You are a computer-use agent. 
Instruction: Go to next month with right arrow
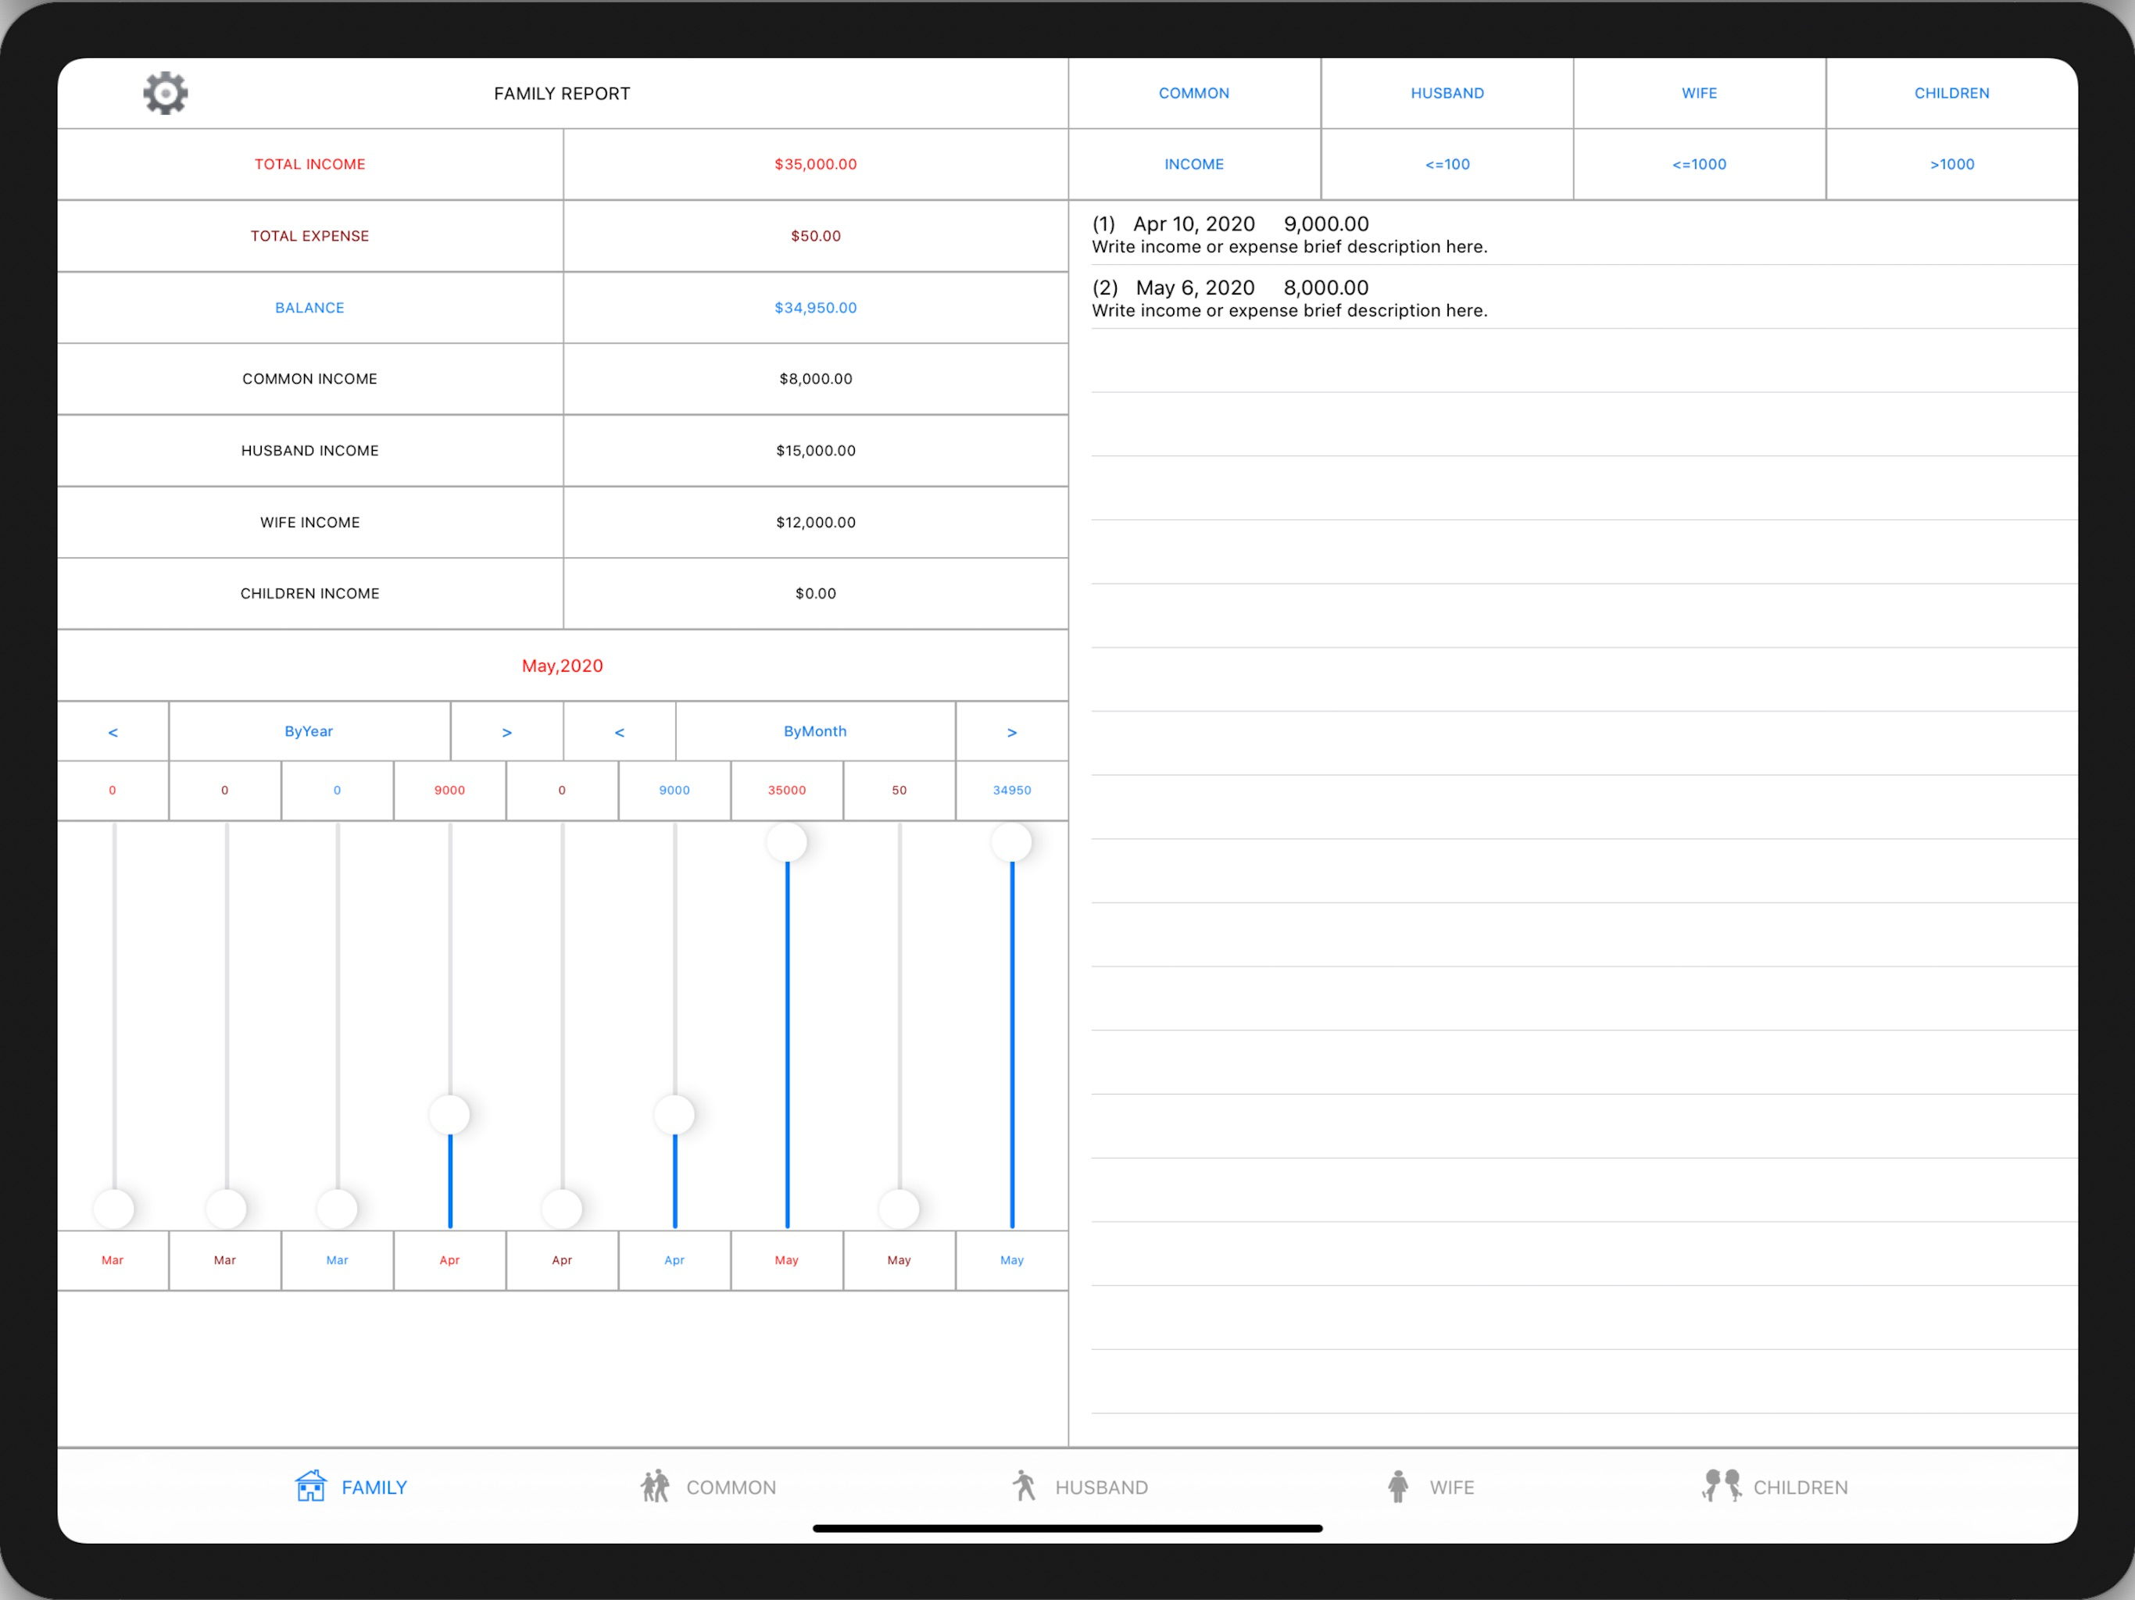(x=1011, y=731)
